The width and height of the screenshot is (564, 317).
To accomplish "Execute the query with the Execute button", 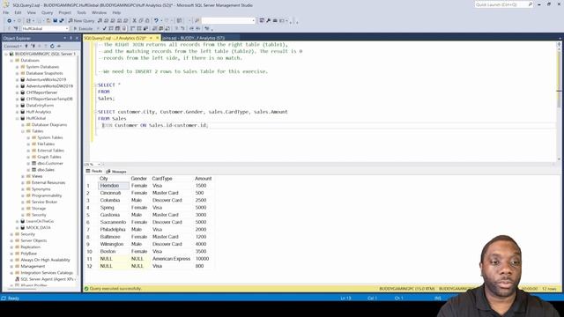I will click(x=83, y=29).
